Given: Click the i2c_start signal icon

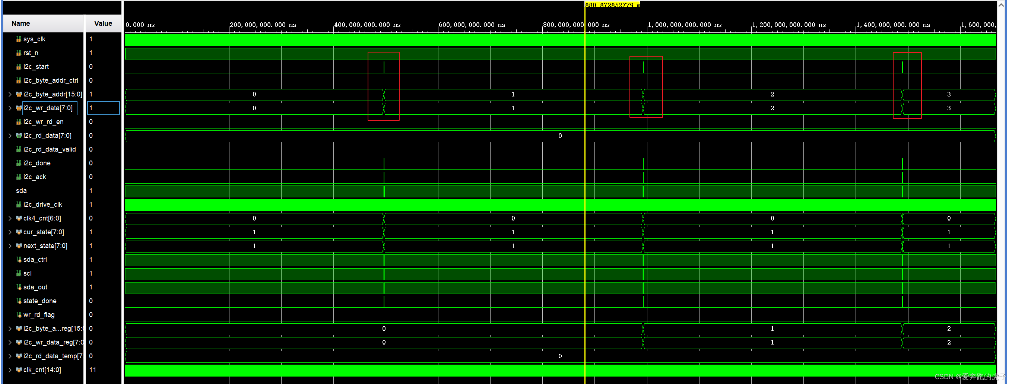Looking at the screenshot, I should [x=19, y=67].
